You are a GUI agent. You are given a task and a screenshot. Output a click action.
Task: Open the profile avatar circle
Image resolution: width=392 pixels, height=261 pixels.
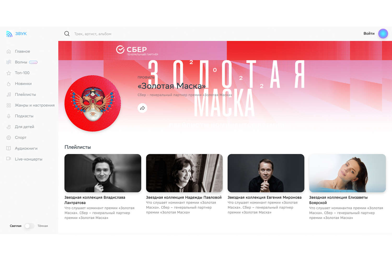coord(383,34)
